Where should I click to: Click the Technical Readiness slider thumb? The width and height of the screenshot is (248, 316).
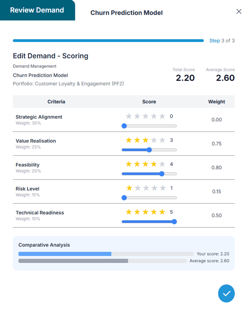(174, 222)
